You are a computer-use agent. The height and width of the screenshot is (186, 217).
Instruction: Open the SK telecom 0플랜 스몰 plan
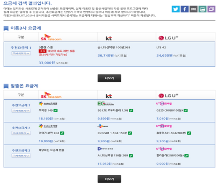tap(47, 47)
